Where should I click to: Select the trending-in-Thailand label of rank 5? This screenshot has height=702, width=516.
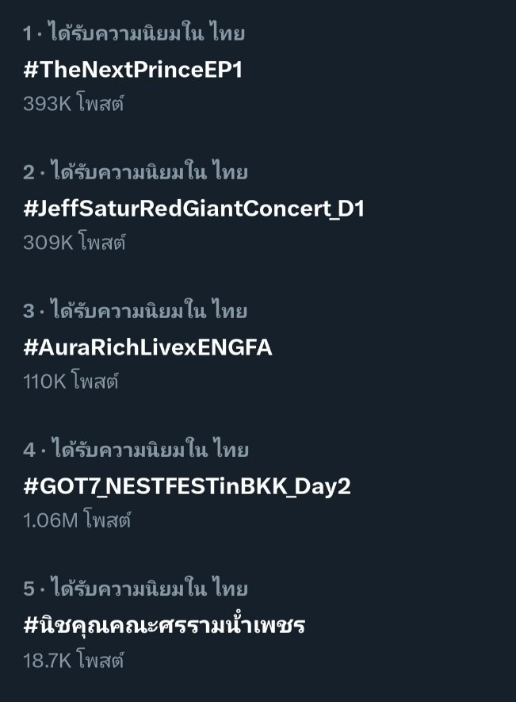(x=150, y=589)
